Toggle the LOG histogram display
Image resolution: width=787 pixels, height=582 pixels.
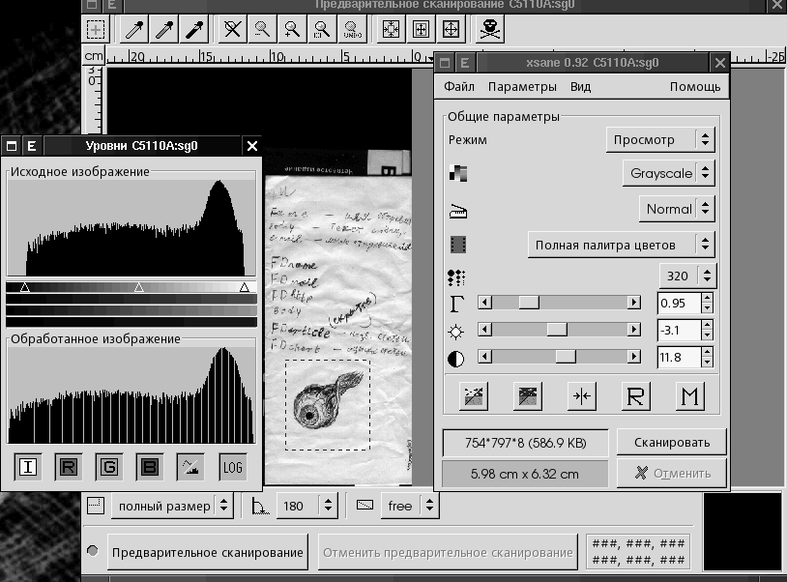point(232,467)
